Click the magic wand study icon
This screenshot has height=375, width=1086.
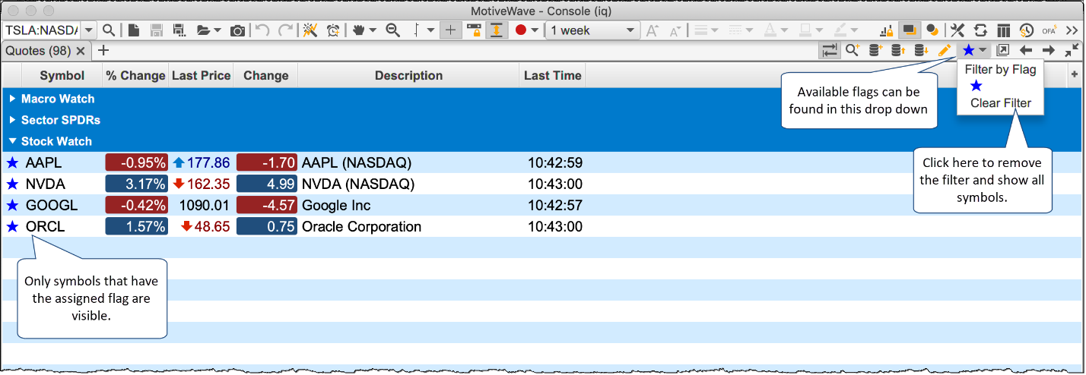pos(310,30)
